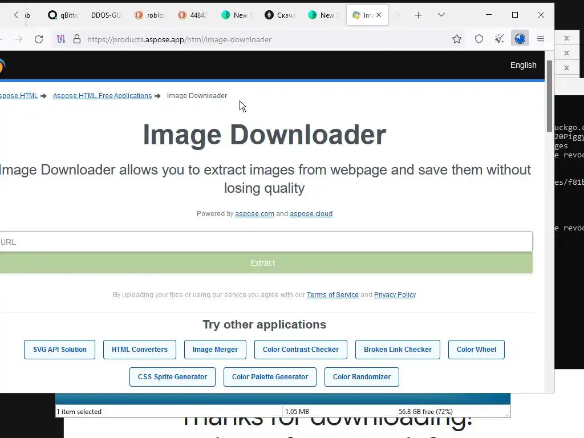Open the hamburger application menu

coord(541,39)
